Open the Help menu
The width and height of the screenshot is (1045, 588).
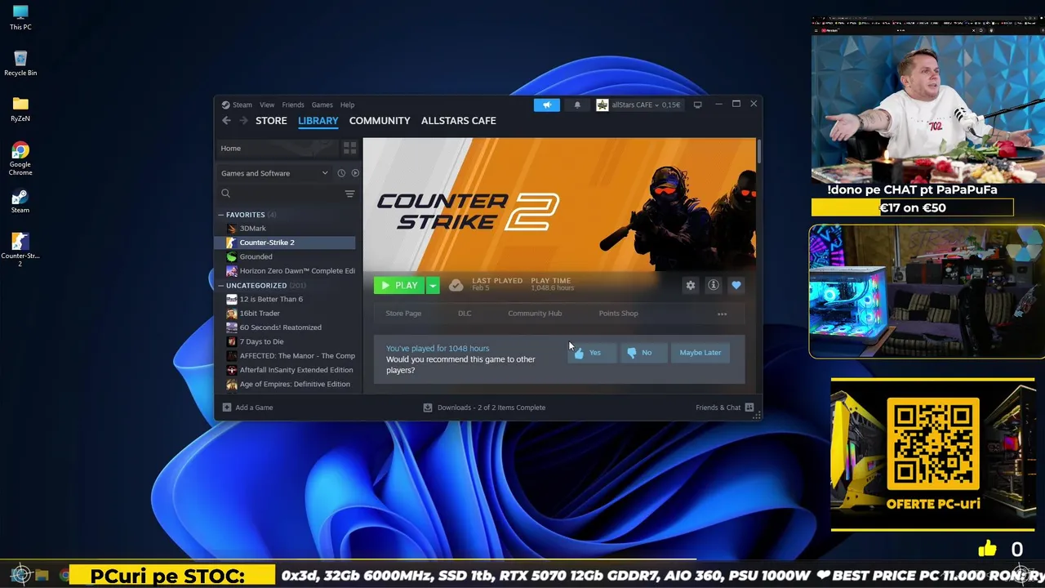coord(347,105)
